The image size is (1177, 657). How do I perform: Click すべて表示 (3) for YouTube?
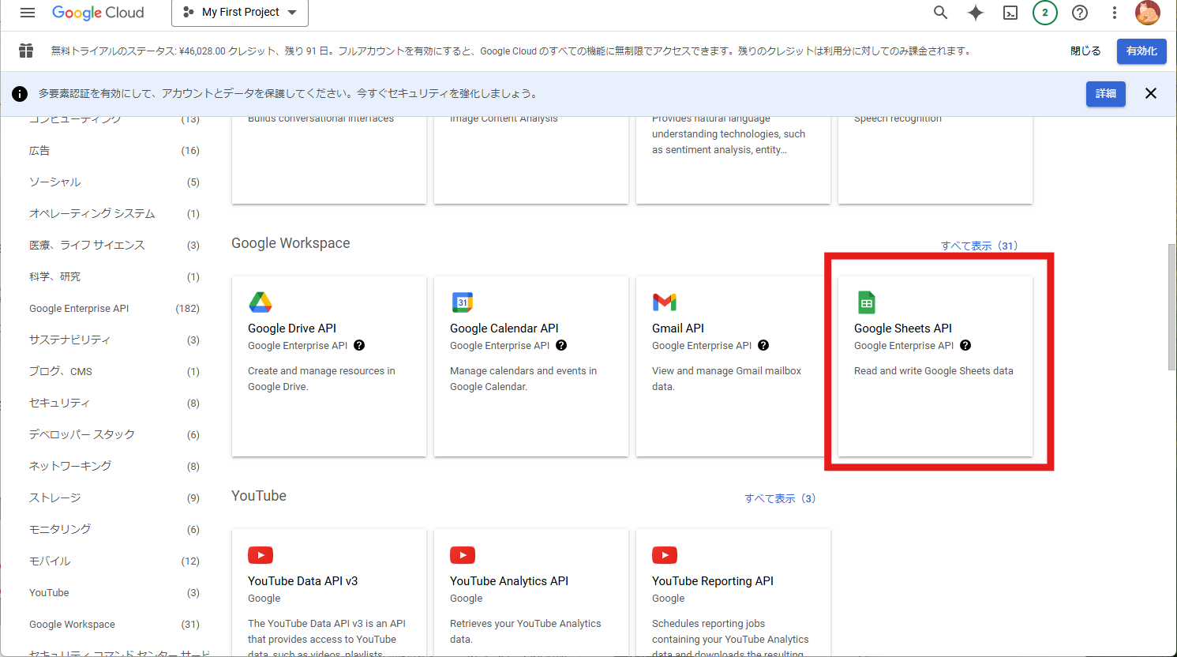point(780,498)
